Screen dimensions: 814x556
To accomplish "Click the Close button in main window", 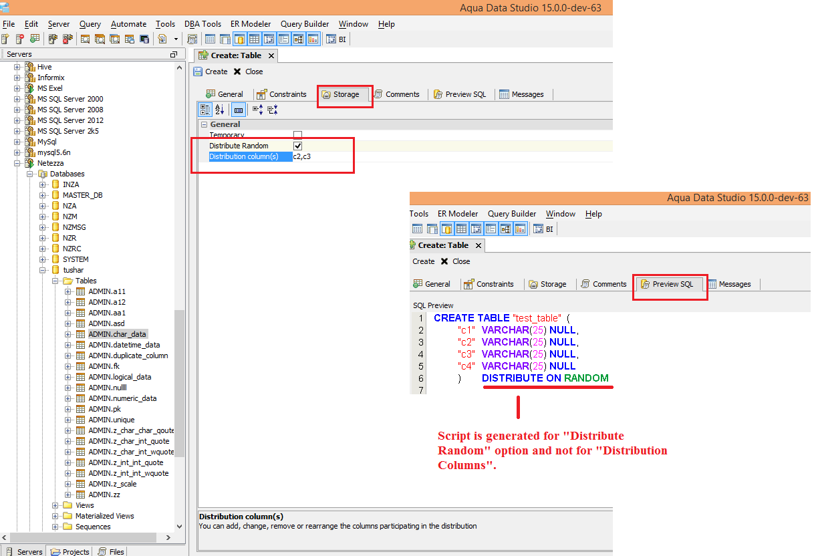I will click(248, 72).
